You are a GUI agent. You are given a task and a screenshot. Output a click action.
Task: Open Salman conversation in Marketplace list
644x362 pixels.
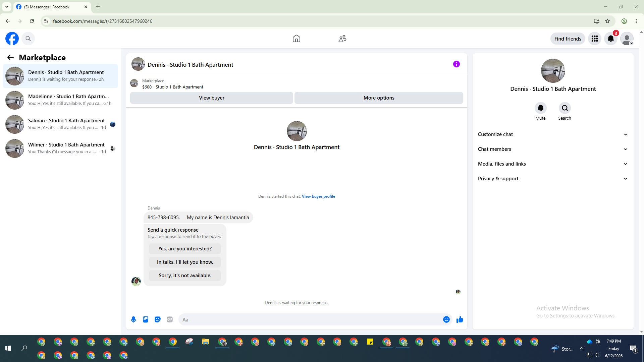point(60,124)
